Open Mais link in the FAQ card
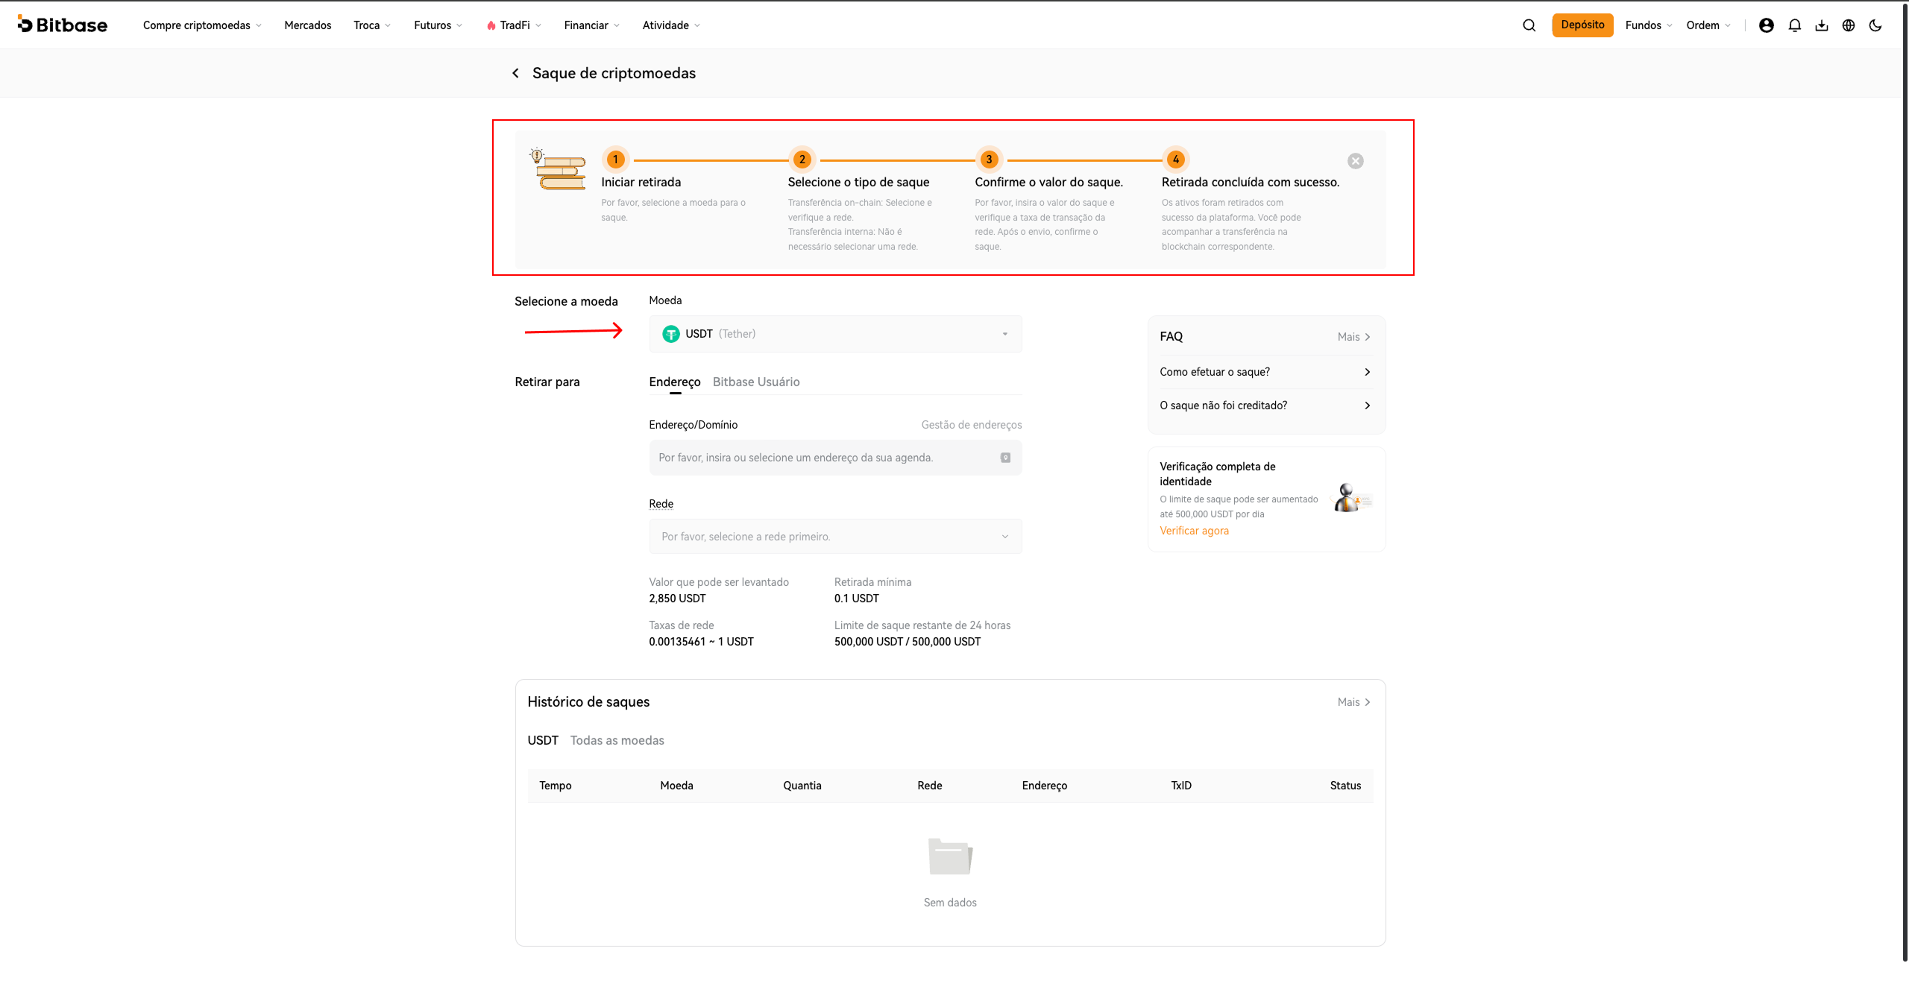This screenshot has width=1909, height=1007. click(x=1354, y=337)
